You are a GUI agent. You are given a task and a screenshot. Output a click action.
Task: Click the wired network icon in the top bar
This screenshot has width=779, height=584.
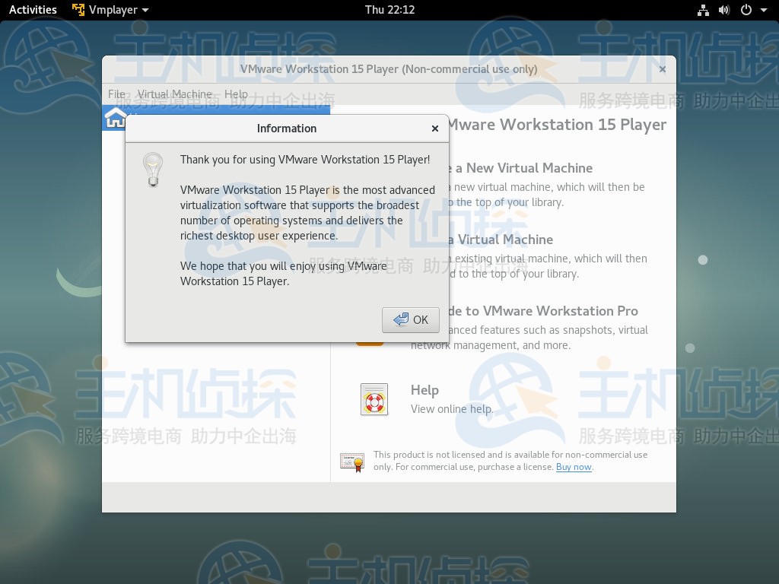tap(703, 10)
